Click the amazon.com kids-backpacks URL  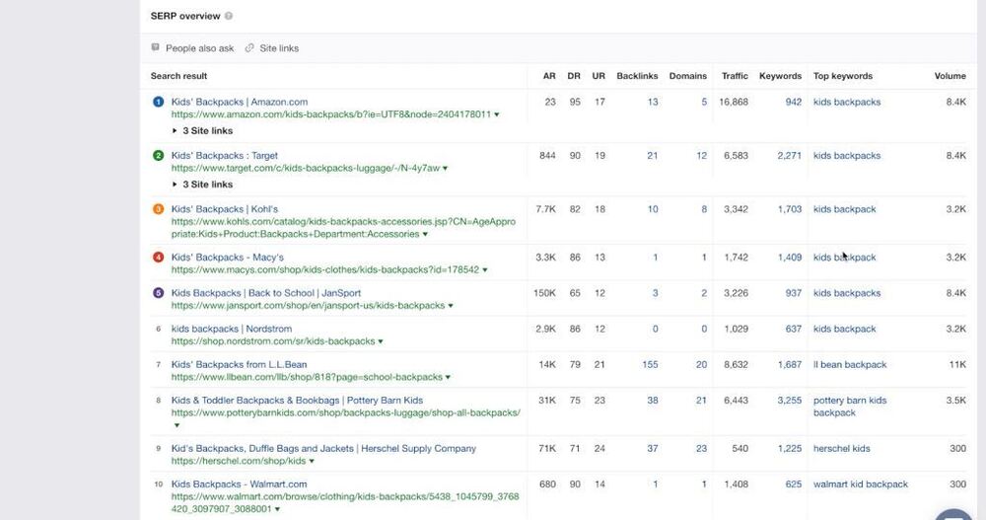click(x=330, y=114)
